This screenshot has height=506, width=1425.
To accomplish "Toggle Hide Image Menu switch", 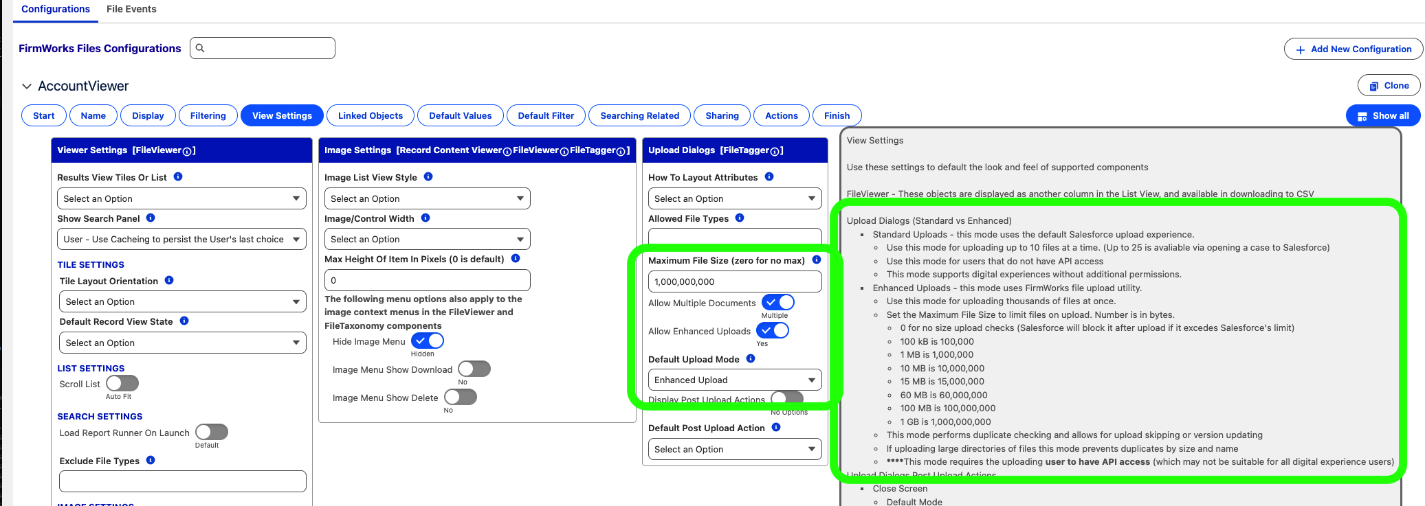I will [428, 341].
